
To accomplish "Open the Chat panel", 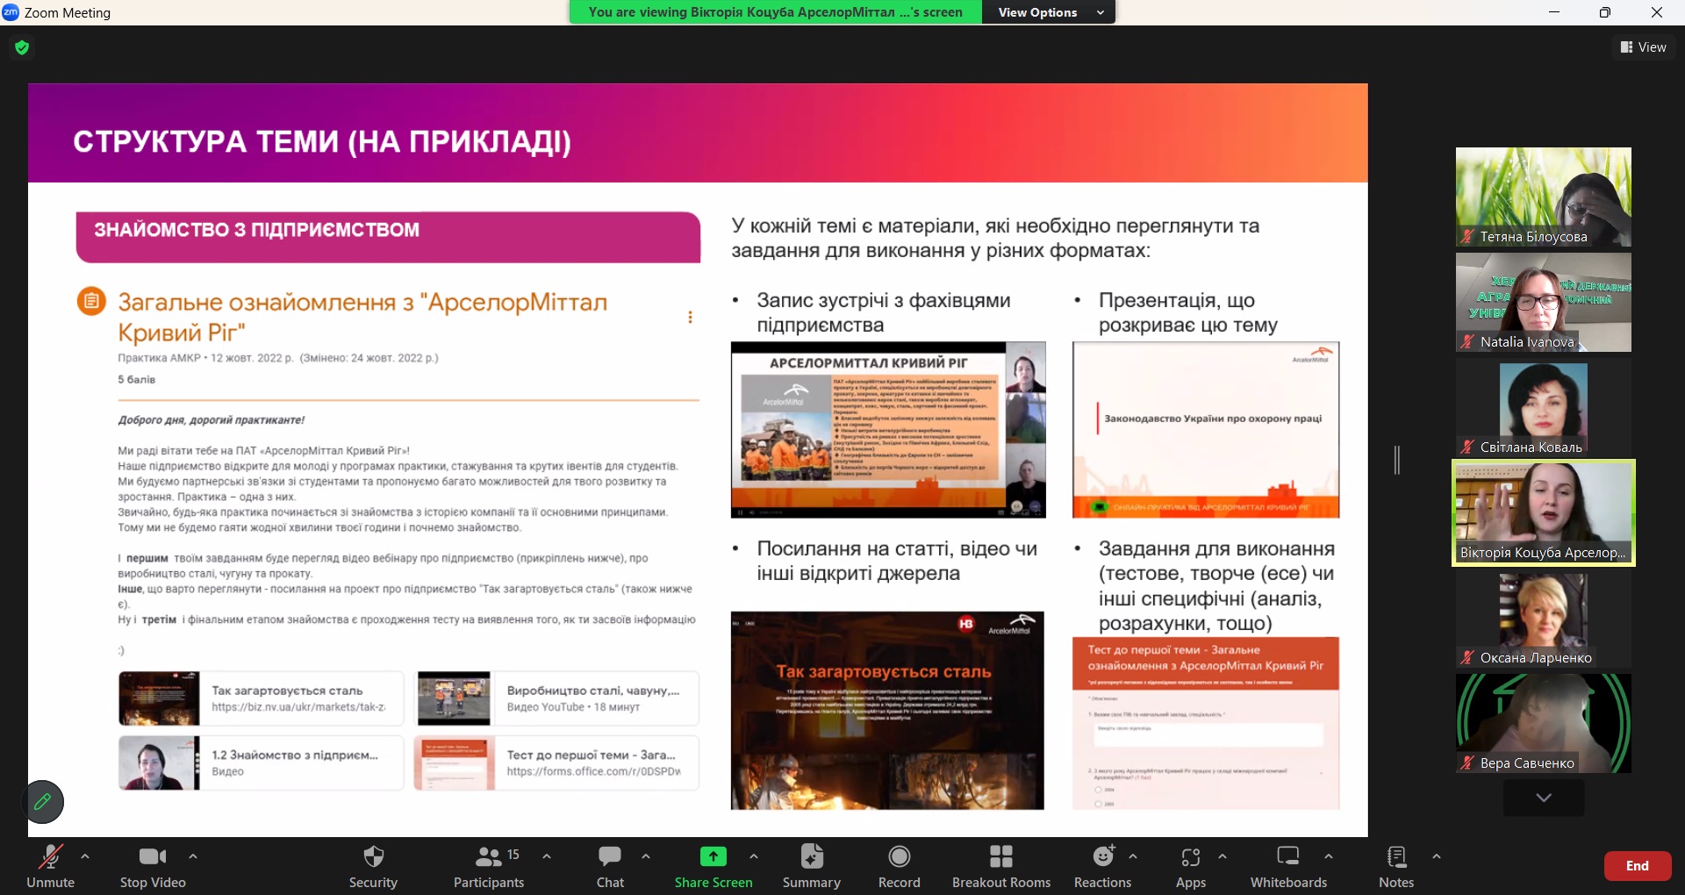I will (610, 866).
